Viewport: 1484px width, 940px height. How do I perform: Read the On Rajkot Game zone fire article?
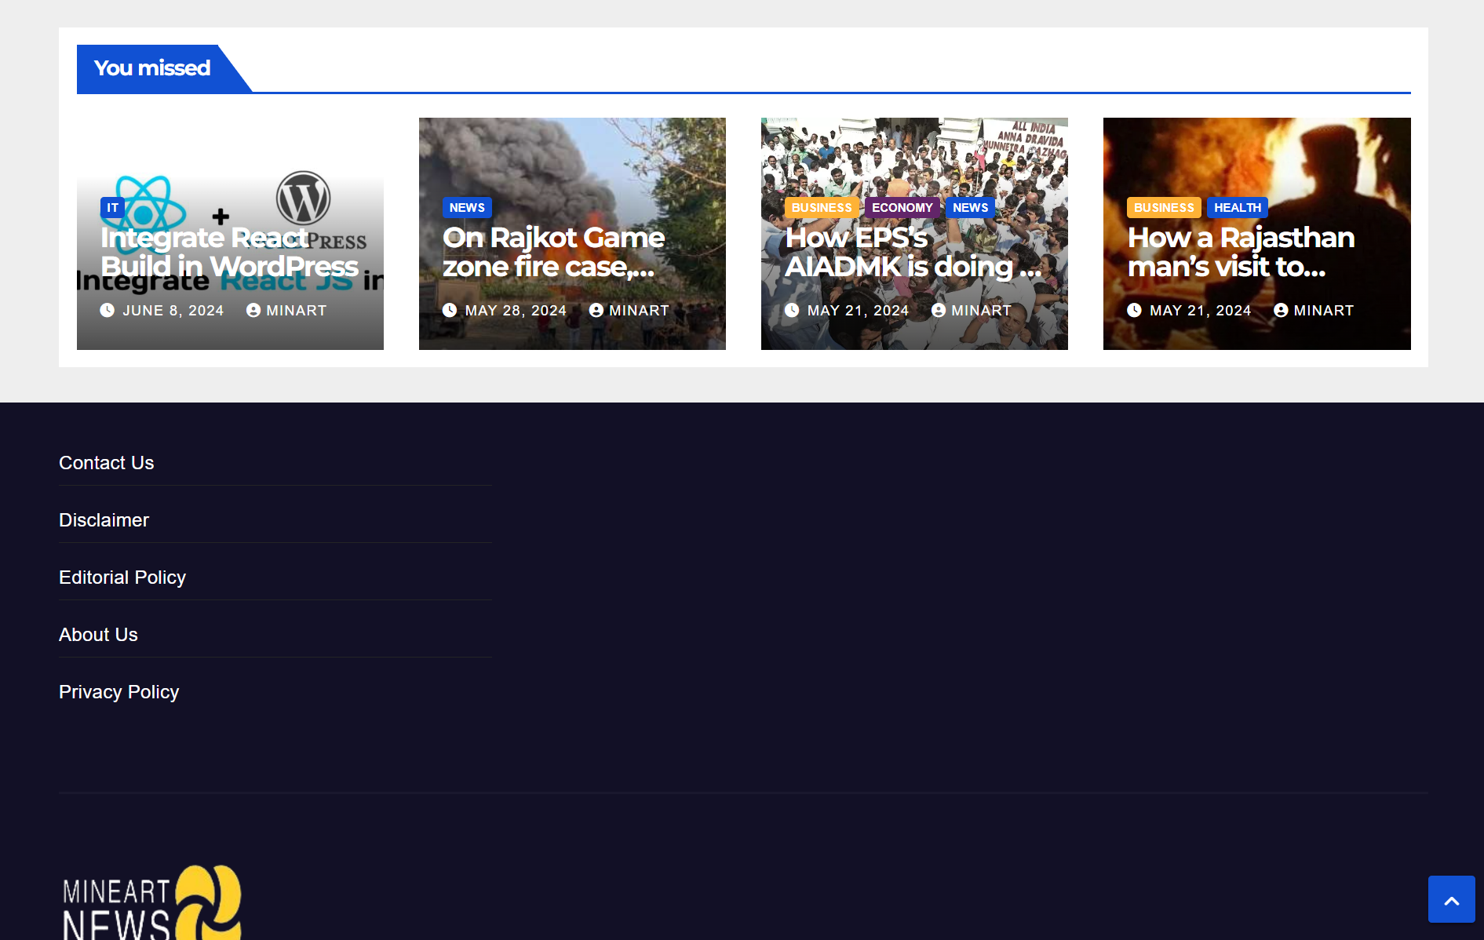553,252
